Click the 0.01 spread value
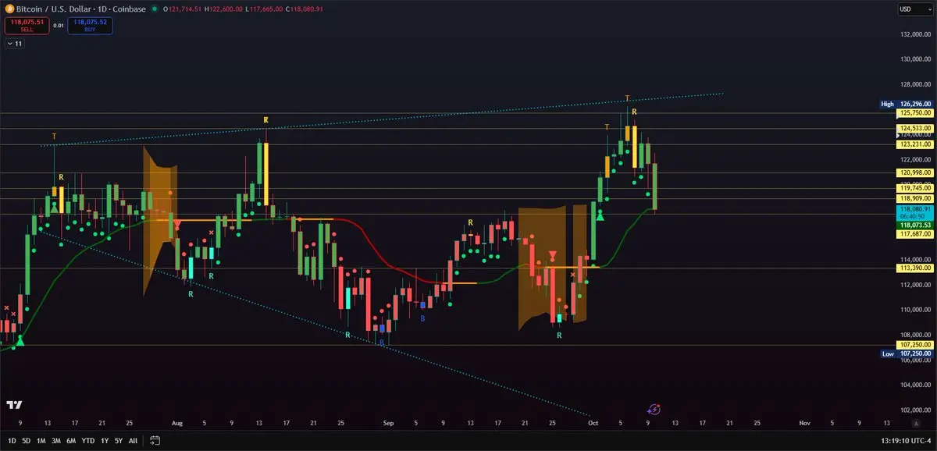Image resolution: width=937 pixels, height=451 pixels. [x=59, y=26]
